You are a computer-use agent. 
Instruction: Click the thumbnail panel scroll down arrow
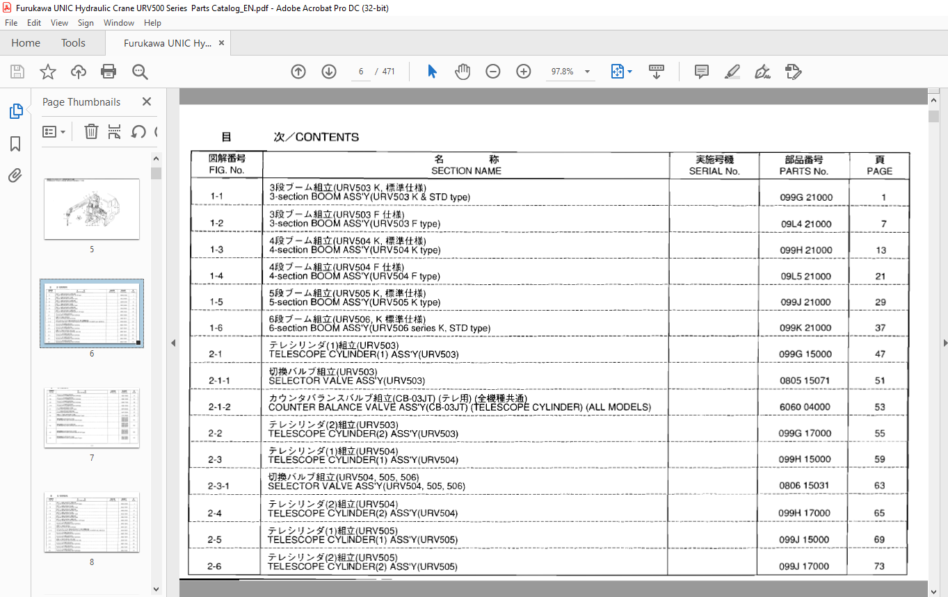click(x=156, y=590)
